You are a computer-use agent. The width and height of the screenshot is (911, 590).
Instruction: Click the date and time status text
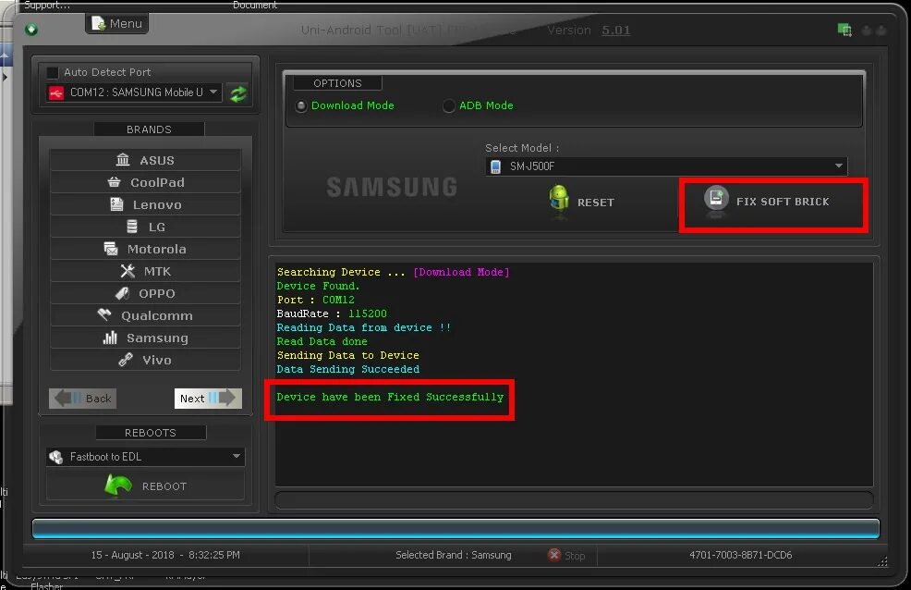tap(165, 555)
